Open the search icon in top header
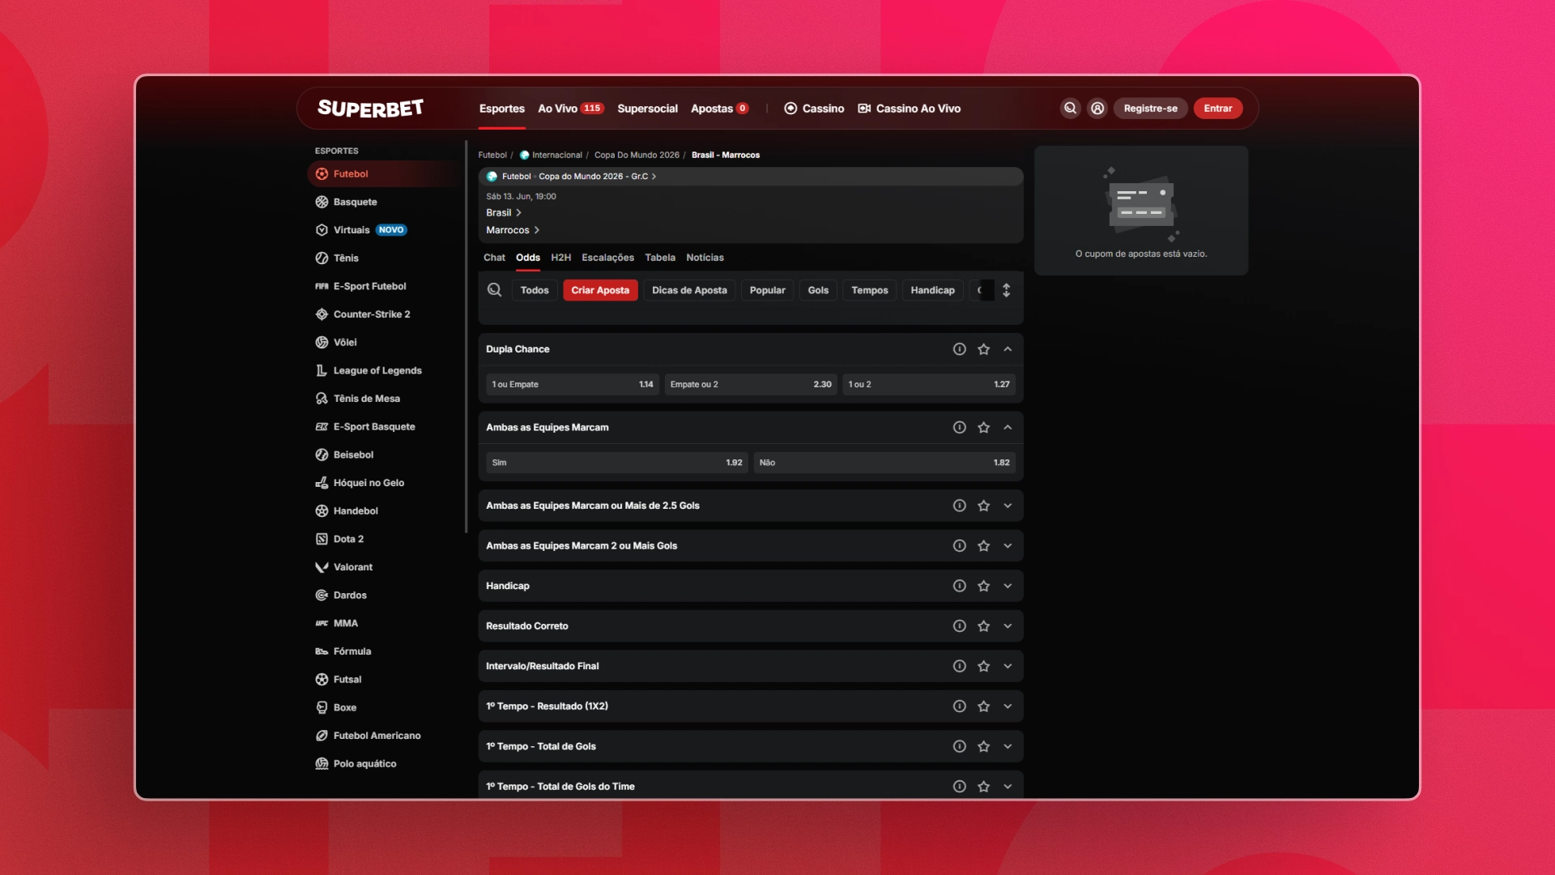This screenshot has width=1555, height=875. pos(1070,109)
